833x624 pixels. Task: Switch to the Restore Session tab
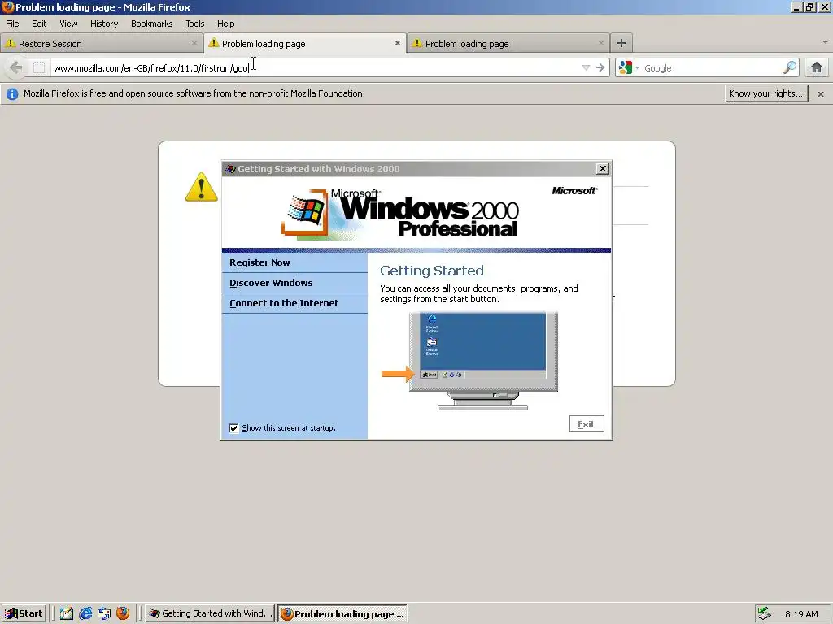pos(101,44)
